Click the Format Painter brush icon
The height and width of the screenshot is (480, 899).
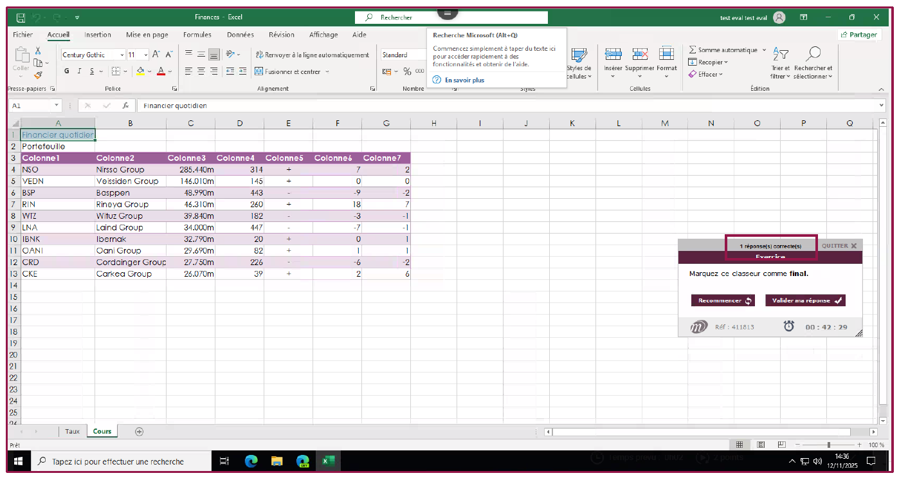click(x=38, y=75)
